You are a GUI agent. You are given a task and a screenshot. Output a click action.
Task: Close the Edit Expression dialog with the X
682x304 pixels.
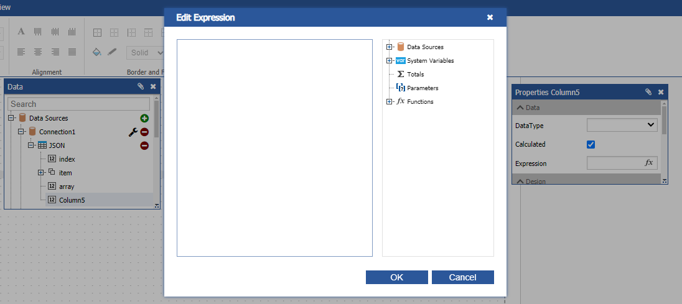tap(490, 17)
